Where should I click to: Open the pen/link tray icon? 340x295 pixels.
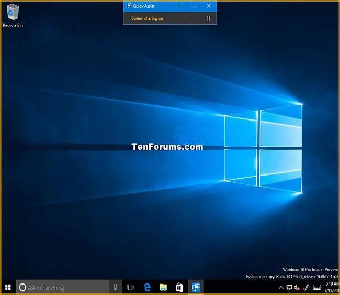tap(307, 288)
